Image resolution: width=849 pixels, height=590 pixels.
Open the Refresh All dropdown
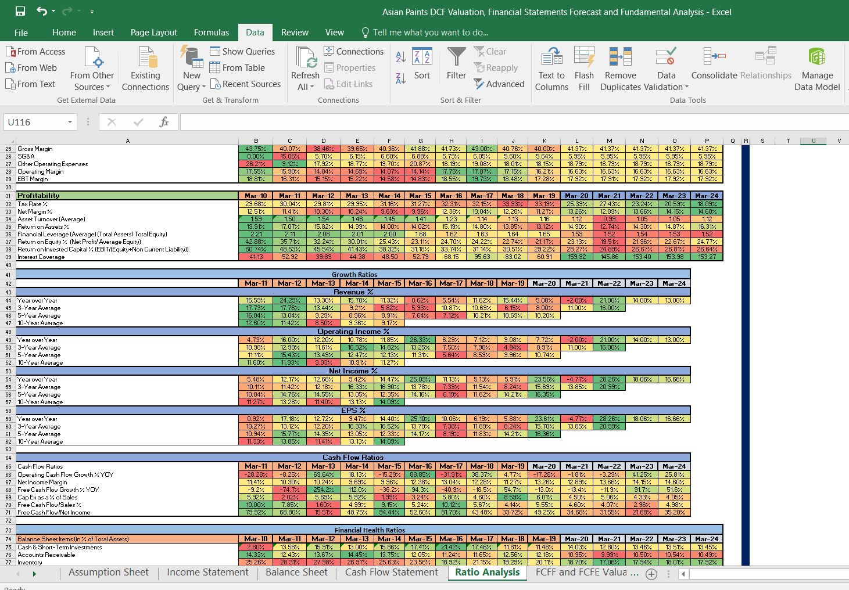point(305,69)
